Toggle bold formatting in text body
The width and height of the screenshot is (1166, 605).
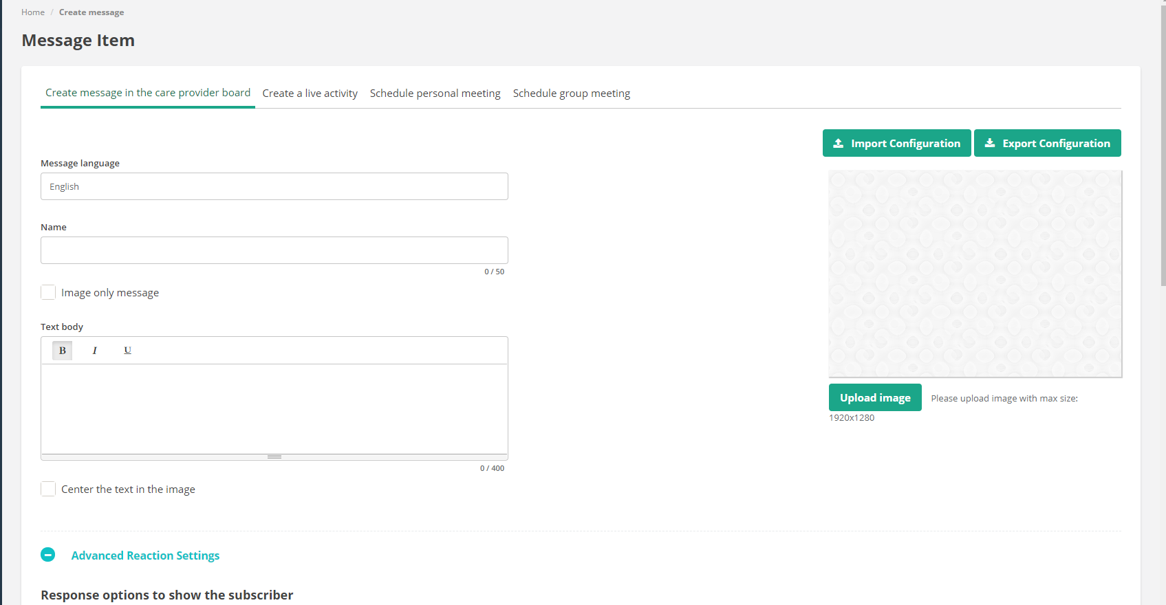click(x=62, y=351)
